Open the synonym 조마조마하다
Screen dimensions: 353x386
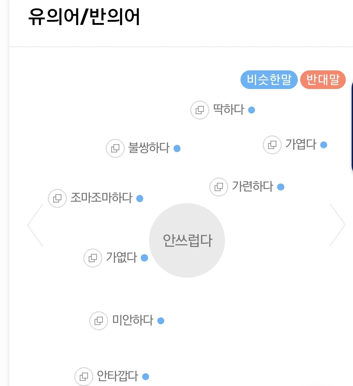(101, 198)
